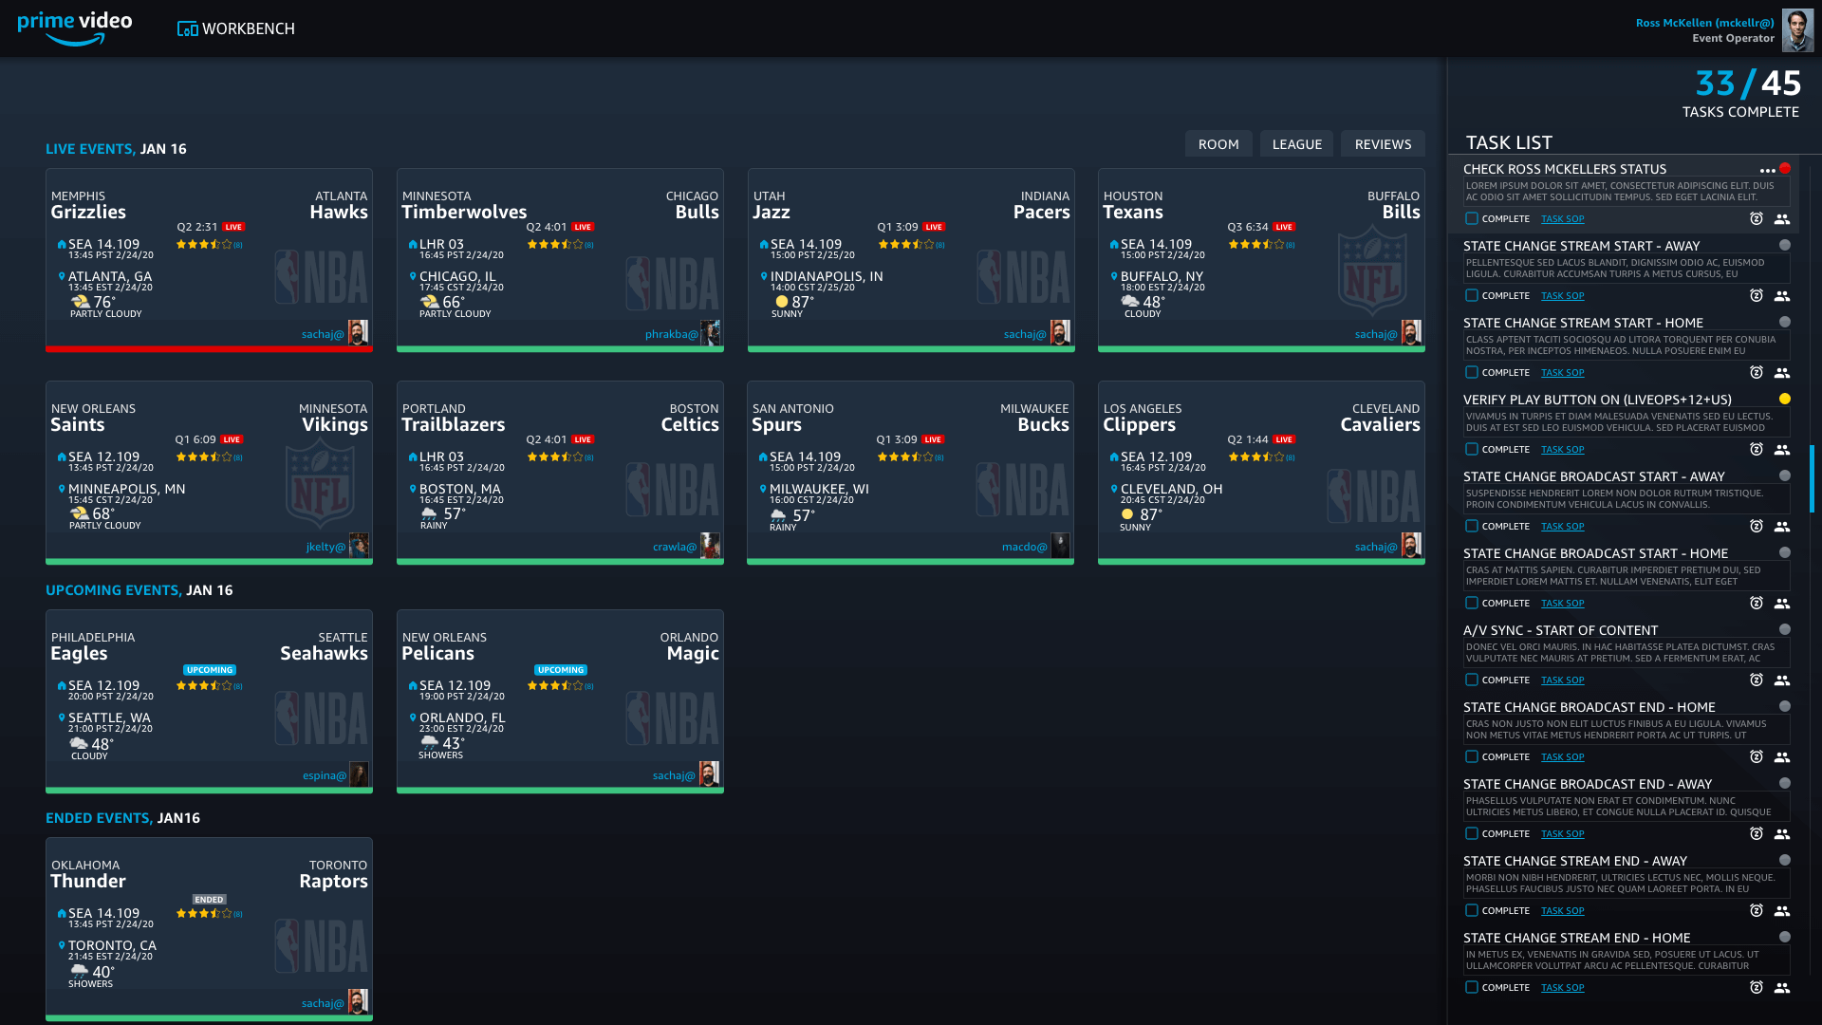Click red status dot on Check Ross McKellers Status
The image size is (1822, 1025).
(1785, 169)
